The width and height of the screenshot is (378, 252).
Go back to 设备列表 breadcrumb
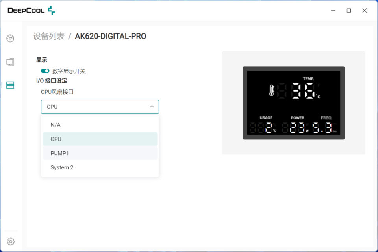point(49,36)
